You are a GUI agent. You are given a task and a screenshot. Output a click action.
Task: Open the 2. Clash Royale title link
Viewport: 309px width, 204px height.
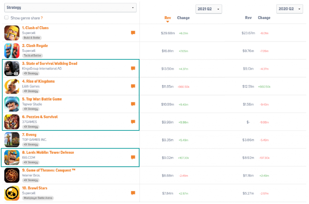click(35, 46)
